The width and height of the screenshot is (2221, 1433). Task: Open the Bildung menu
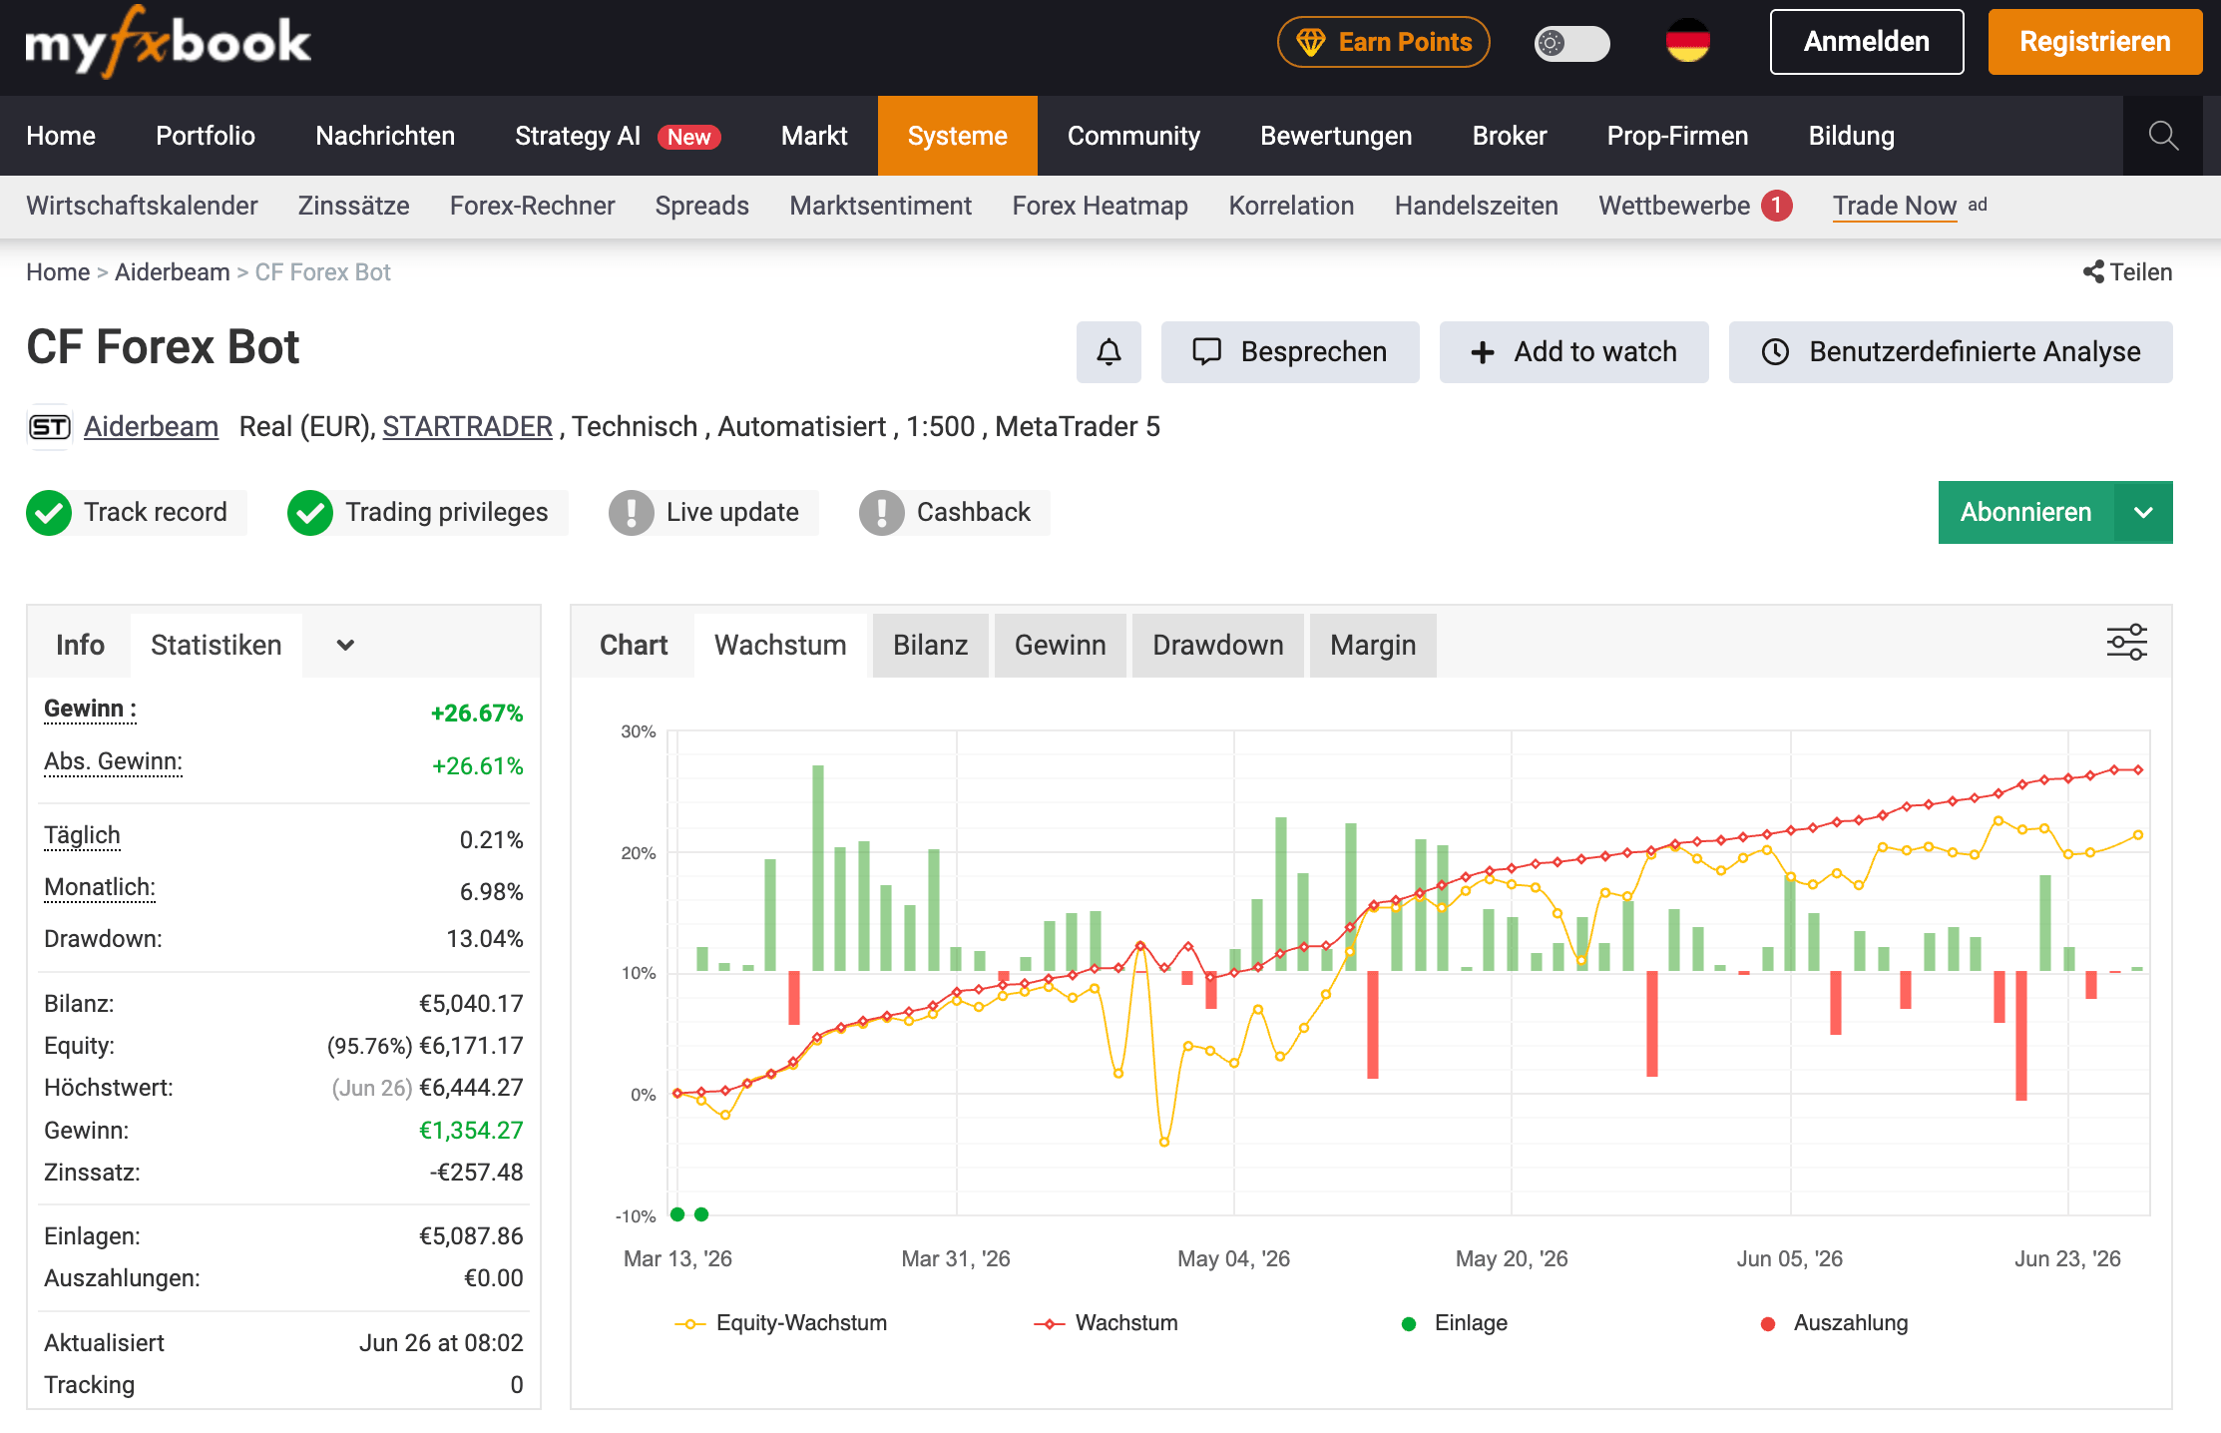tap(1851, 136)
